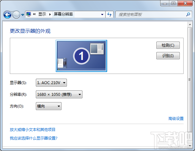Screen dimensions: 195x151
Task: Click the 搜索控制面板 search field
Action: [x=153, y=15]
